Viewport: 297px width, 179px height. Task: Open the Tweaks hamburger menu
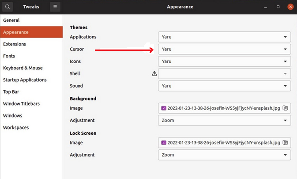55,7
